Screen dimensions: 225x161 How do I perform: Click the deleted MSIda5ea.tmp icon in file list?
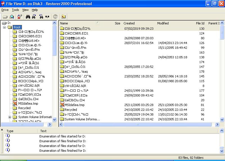click(62, 105)
